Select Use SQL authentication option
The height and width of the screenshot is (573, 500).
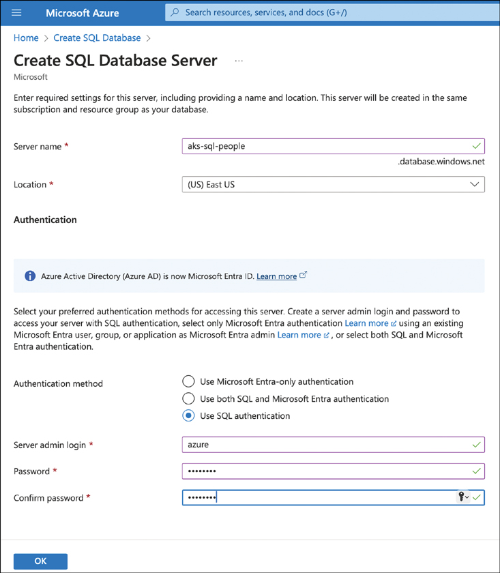coord(188,416)
